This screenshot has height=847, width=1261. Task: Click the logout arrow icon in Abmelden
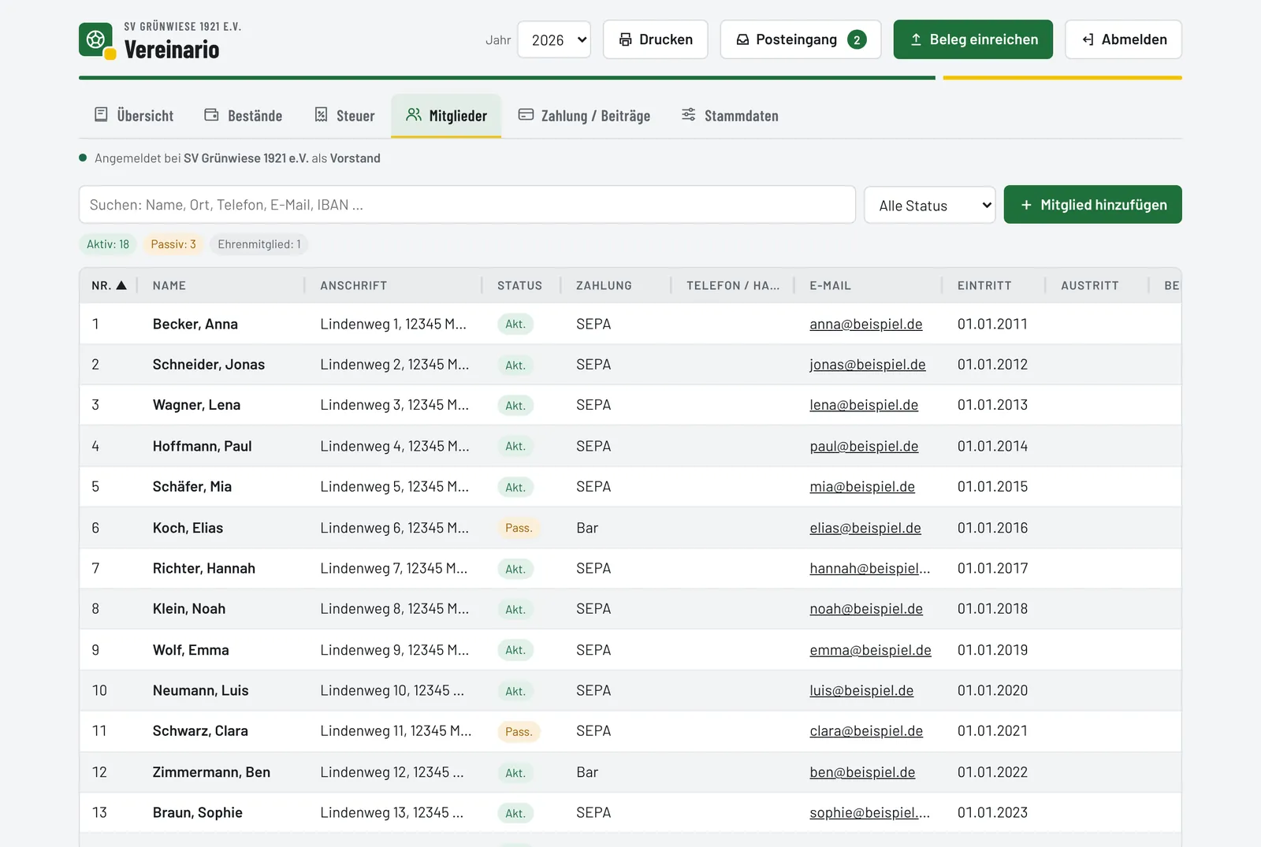click(x=1088, y=39)
